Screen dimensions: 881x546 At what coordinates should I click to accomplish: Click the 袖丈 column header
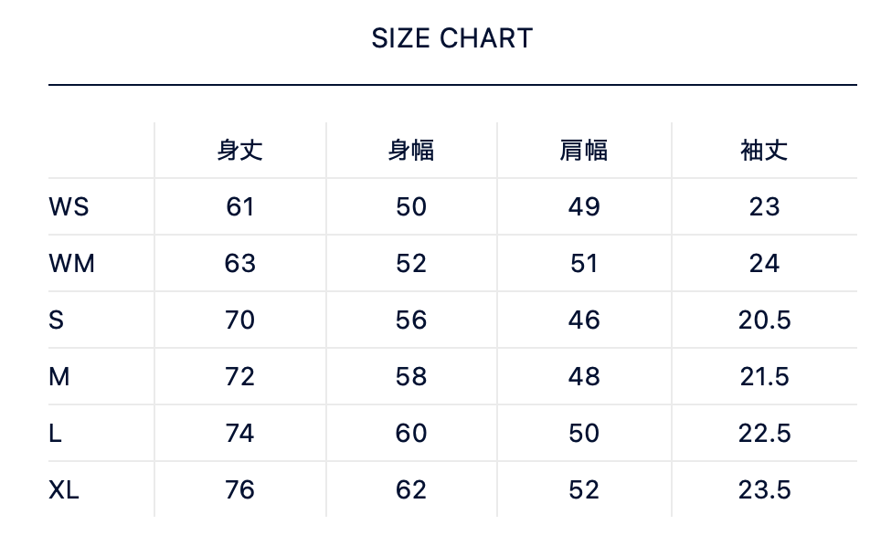tap(764, 150)
